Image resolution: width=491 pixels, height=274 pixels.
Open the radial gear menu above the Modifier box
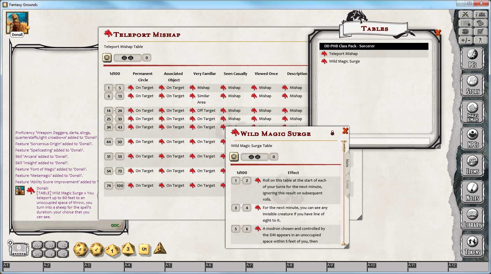[10, 242]
